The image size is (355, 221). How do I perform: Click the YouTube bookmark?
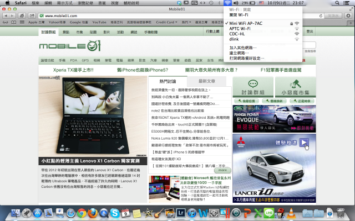tap(99, 22)
